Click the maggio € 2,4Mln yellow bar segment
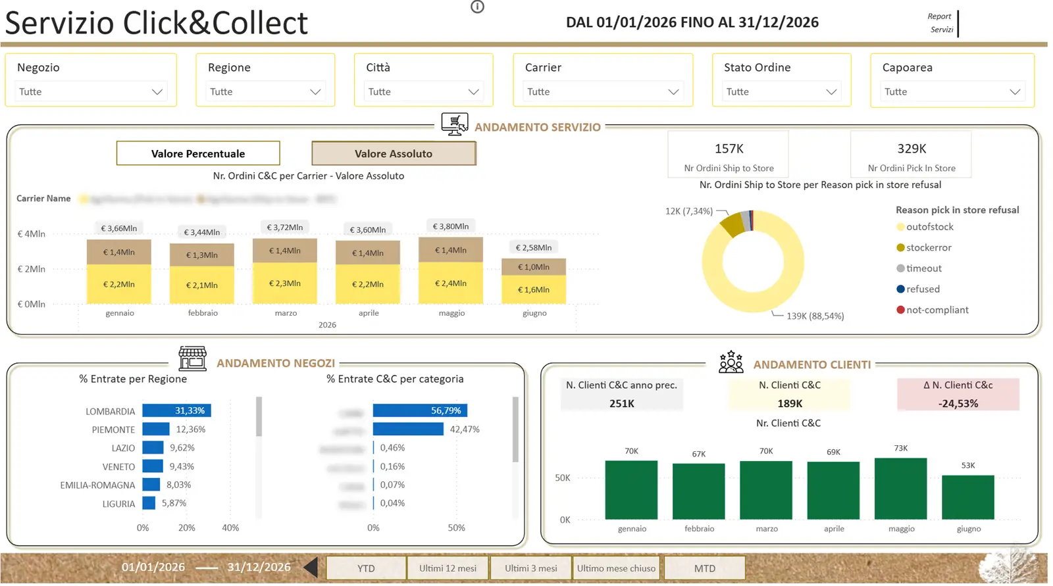The height and width of the screenshot is (586, 1053). 451,283
